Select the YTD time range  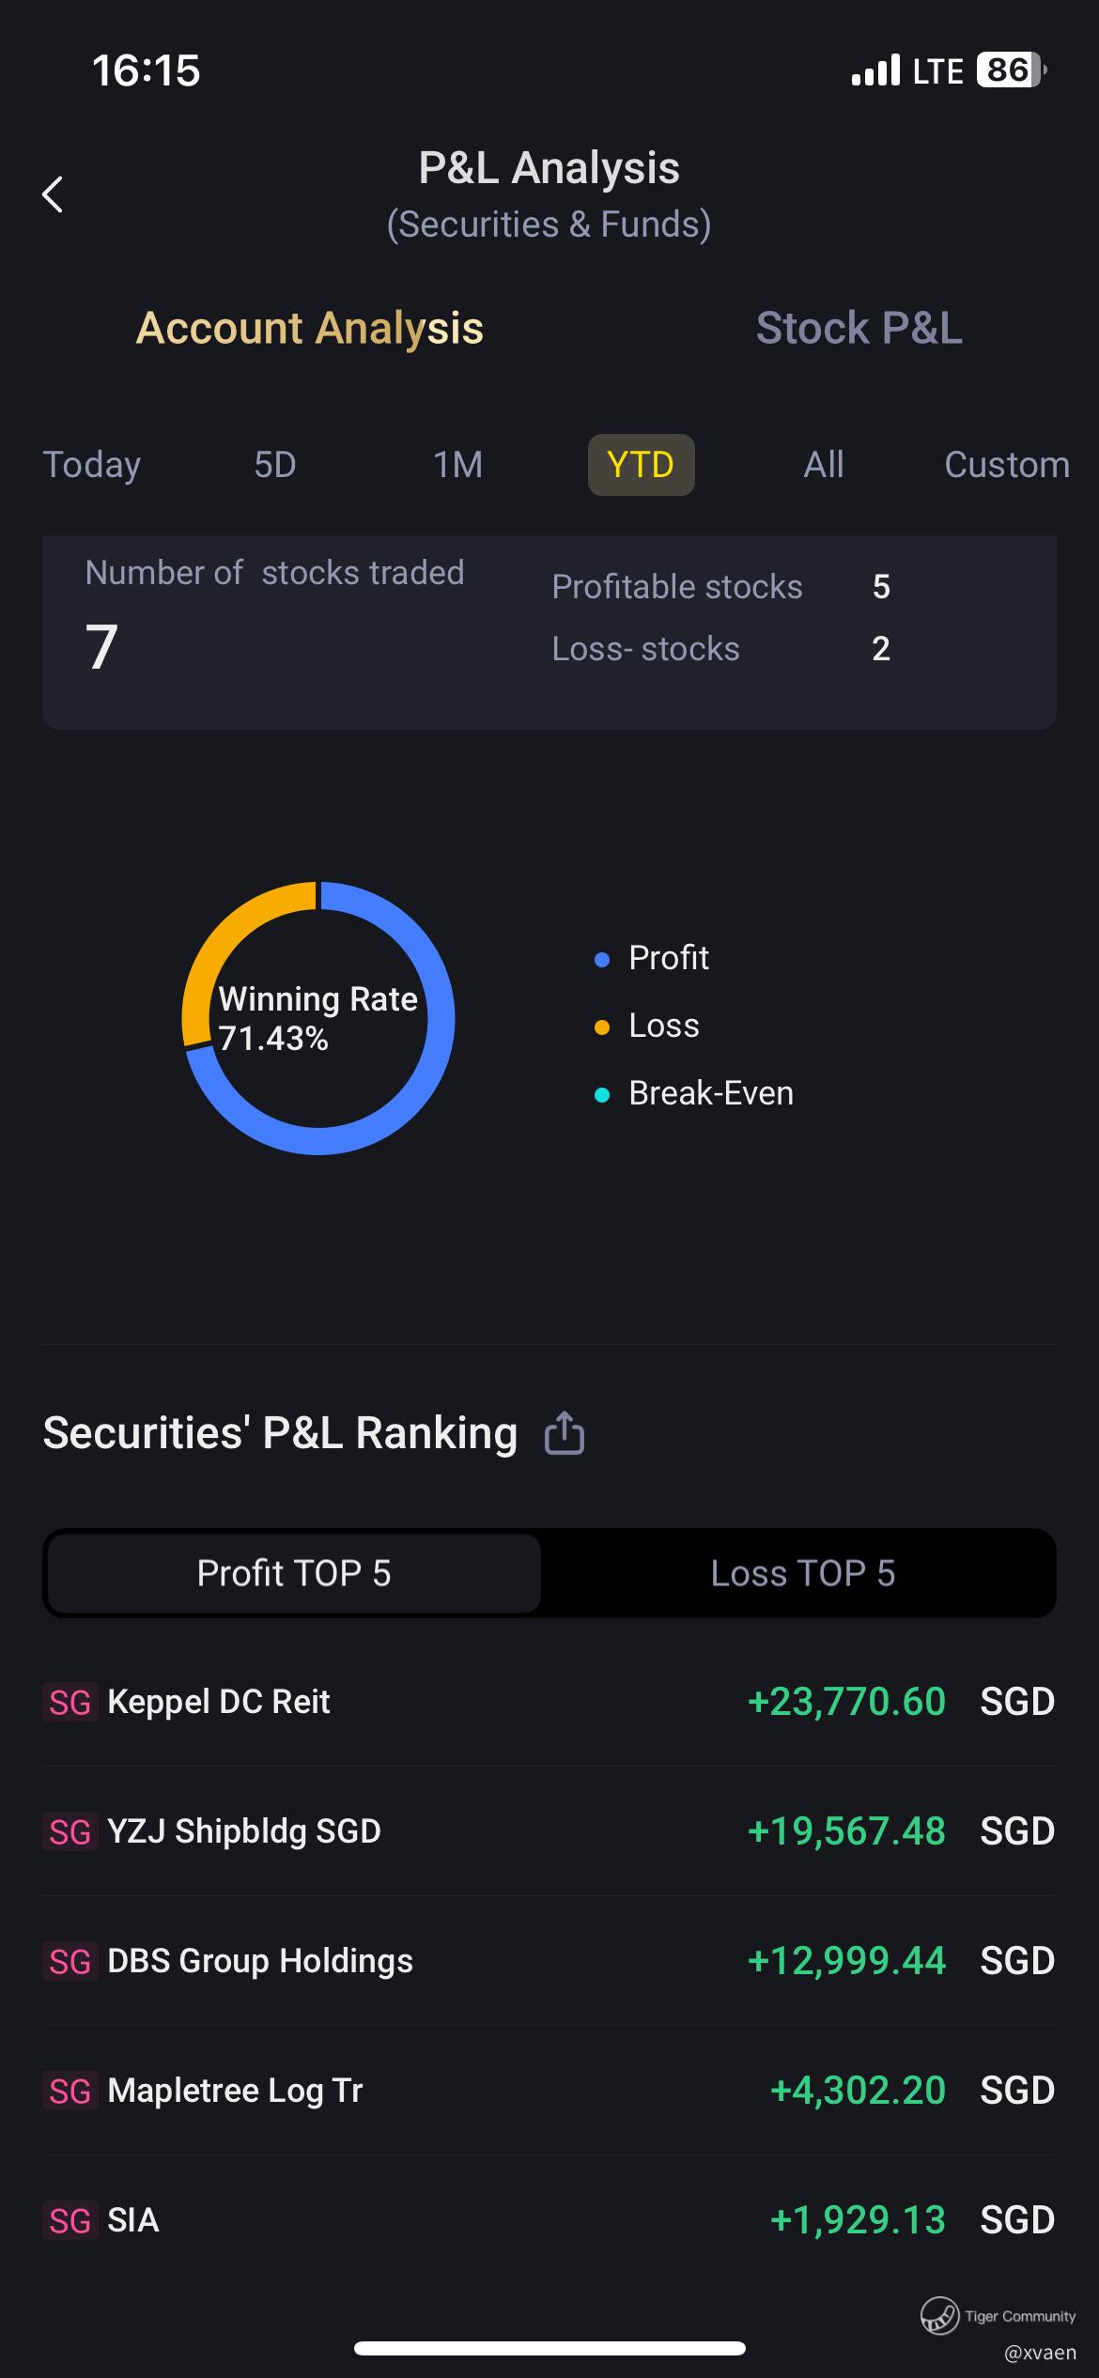coord(641,465)
